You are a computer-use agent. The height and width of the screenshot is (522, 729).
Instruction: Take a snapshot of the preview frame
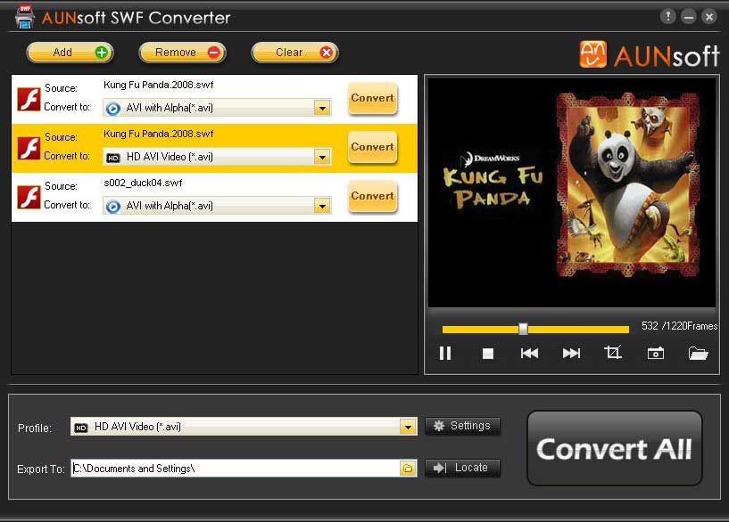click(656, 354)
